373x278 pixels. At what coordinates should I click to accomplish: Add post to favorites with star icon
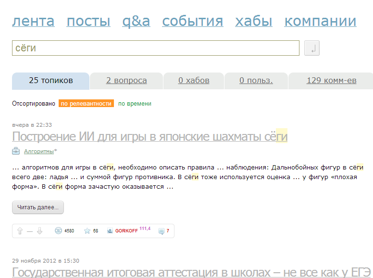(87, 231)
